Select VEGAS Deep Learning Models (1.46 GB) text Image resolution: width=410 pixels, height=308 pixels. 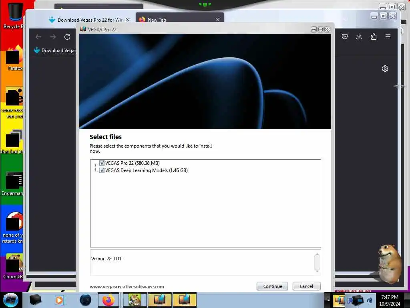[x=147, y=170]
